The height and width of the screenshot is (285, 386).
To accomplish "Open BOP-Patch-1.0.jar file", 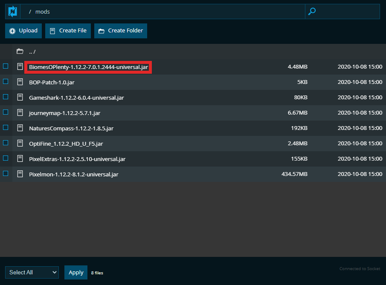I will pos(52,82).
